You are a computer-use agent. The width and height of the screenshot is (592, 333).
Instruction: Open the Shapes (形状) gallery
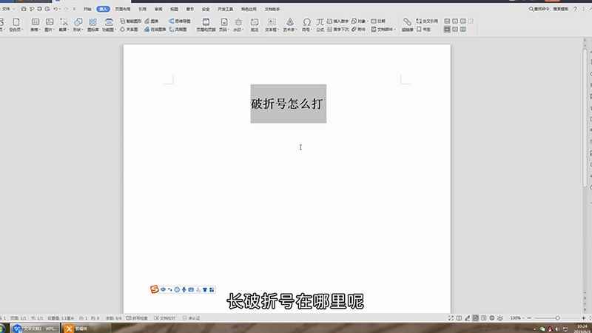pos(78,22)
